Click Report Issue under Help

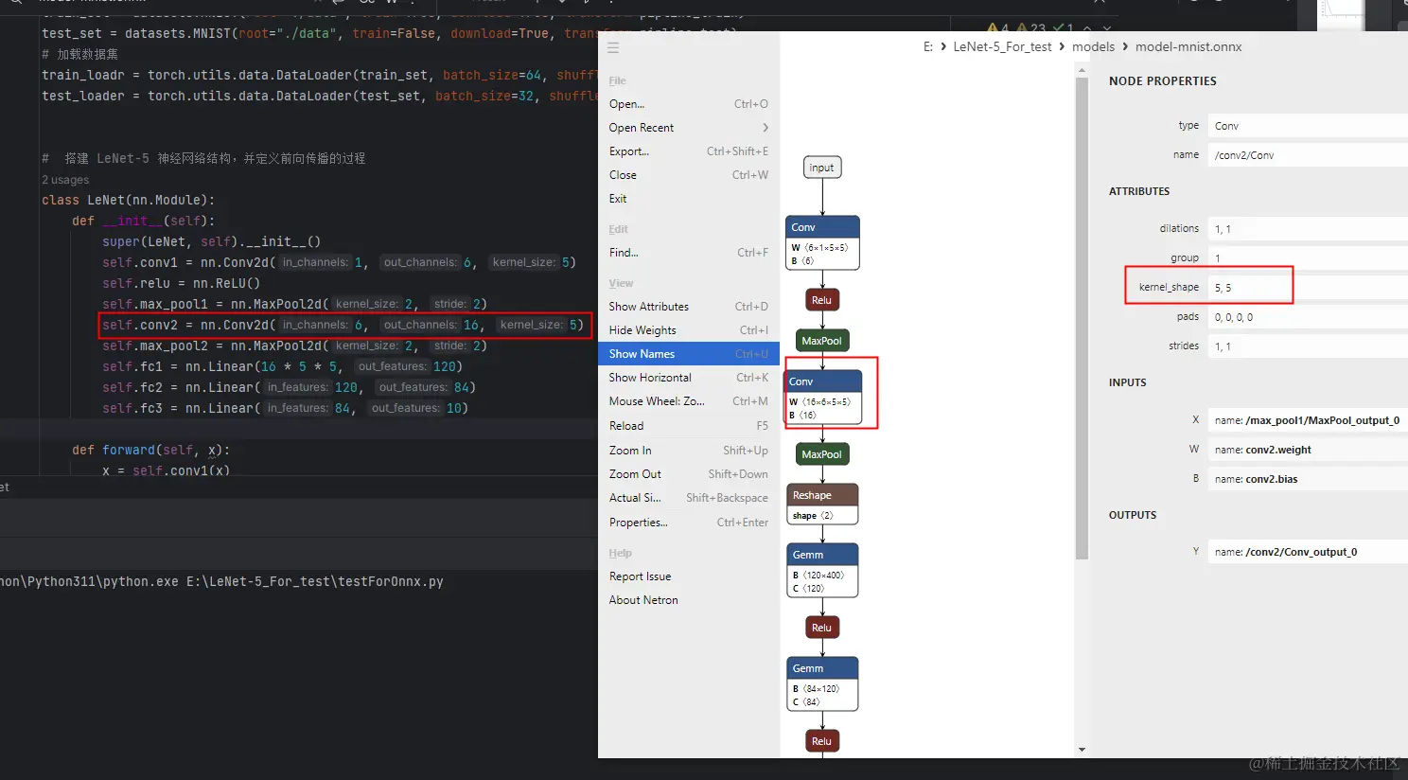click(x=641, y=576)
